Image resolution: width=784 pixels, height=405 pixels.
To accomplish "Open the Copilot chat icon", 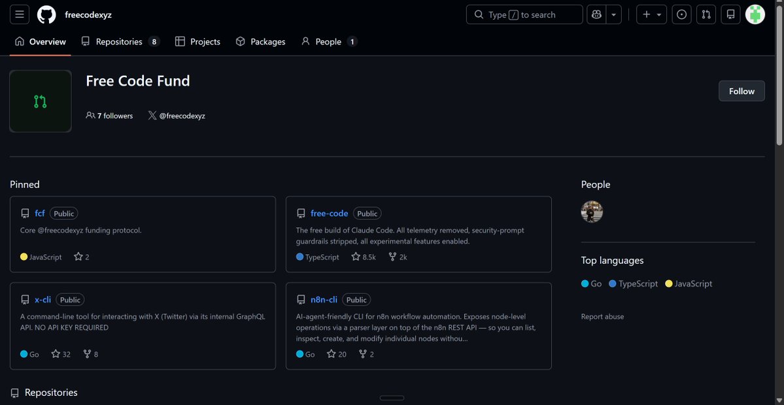I will pos(596,14).
